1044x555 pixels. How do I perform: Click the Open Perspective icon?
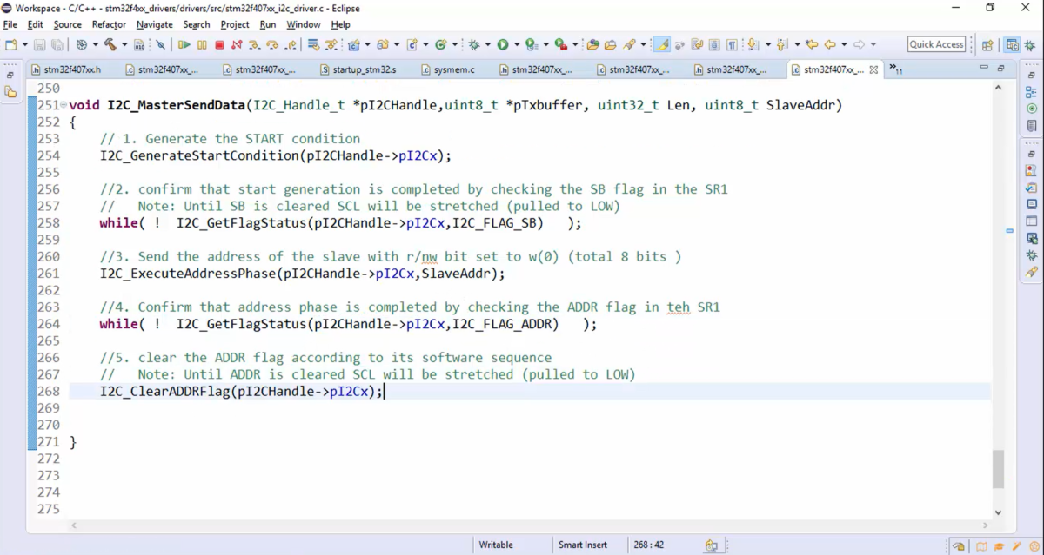point(987,43)
